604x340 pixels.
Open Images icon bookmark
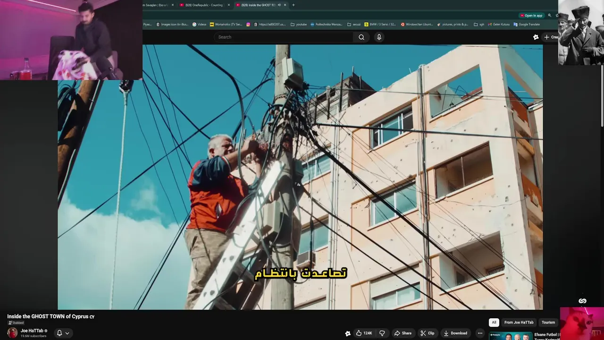click(x=173, y=25)
